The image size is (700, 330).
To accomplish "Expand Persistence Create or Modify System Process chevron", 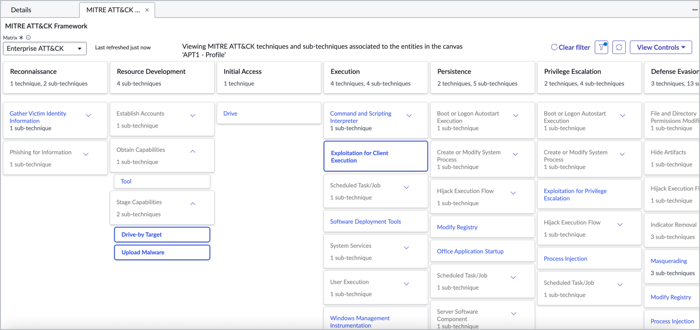I will [x=515, y=154].
